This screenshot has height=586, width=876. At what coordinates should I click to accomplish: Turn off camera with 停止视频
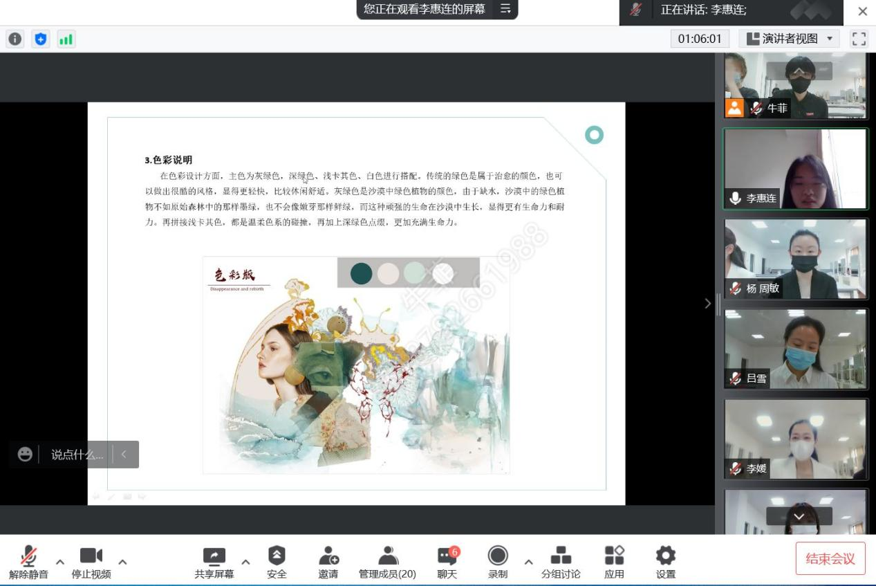[91, 562]
